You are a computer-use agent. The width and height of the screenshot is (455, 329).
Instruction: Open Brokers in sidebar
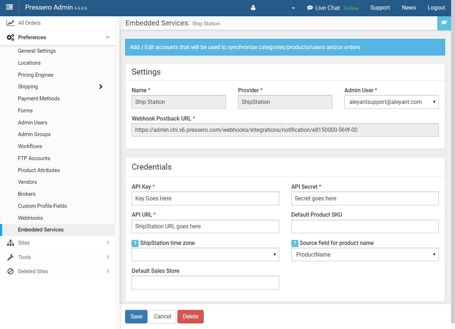[x=27, y=194]
